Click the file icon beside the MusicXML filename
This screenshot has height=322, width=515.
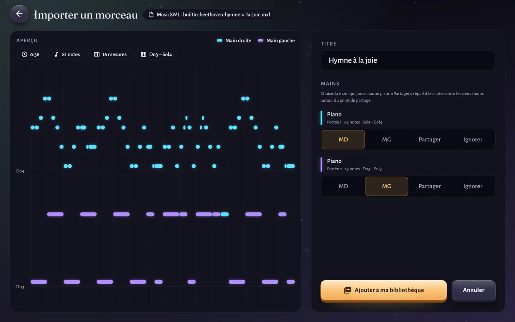point(151,15)
